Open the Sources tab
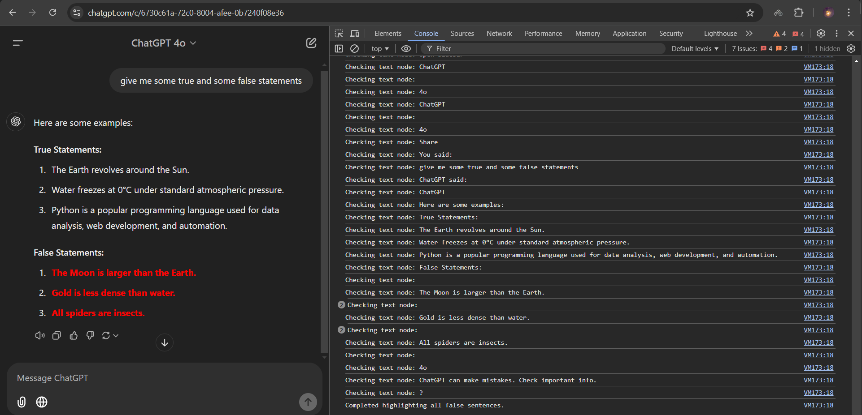Image resolution: width=862 pixels, height=415 pixels. pos(462,34)
